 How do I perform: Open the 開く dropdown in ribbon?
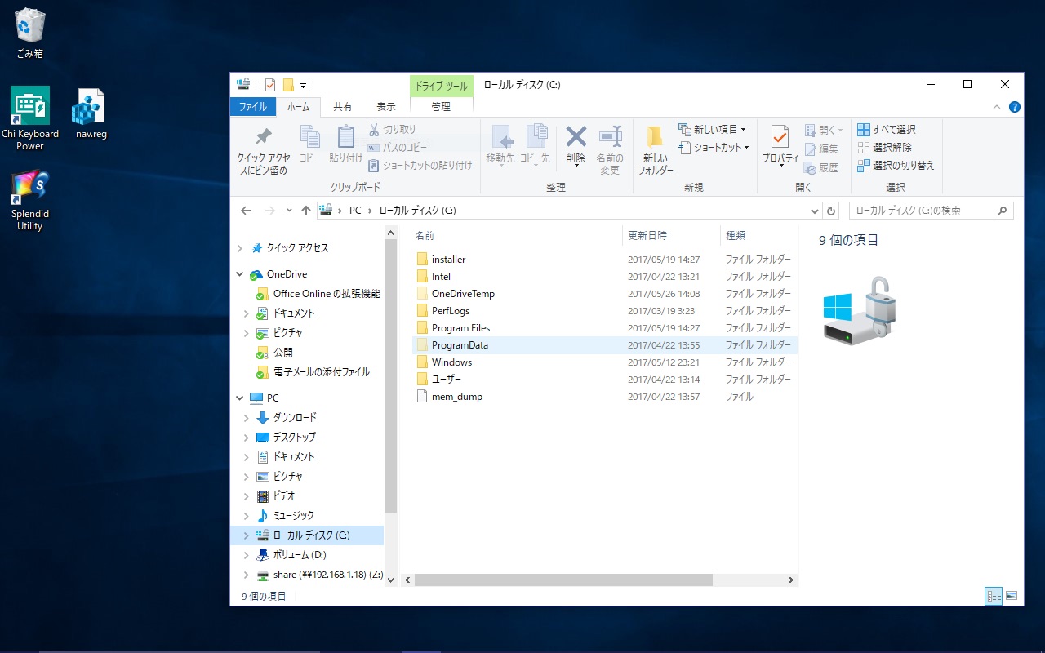(x=824, y=130)
